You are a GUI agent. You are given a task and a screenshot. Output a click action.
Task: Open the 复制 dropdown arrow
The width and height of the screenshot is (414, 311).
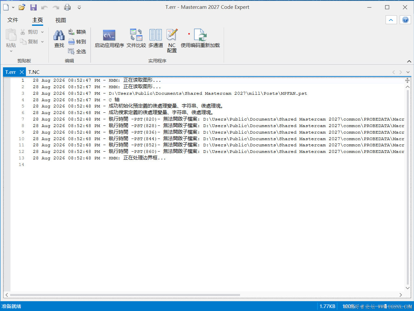tap(42, 41)
